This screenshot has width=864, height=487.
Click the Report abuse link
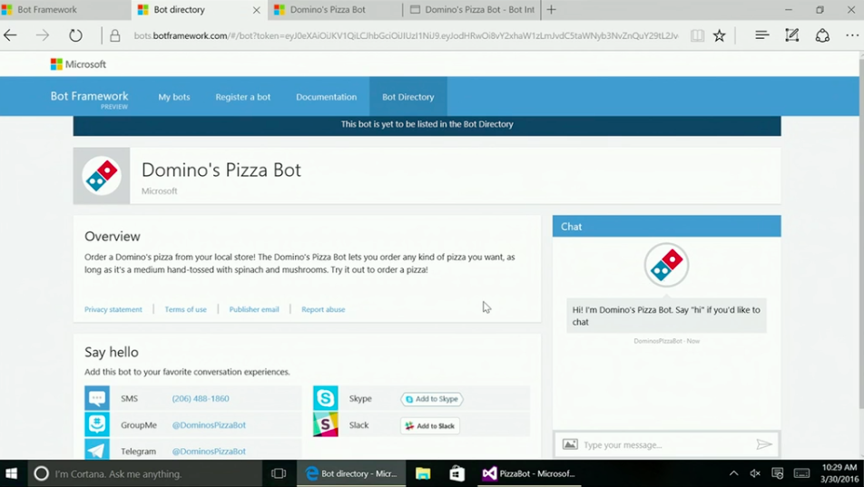(x=323, y=309)
